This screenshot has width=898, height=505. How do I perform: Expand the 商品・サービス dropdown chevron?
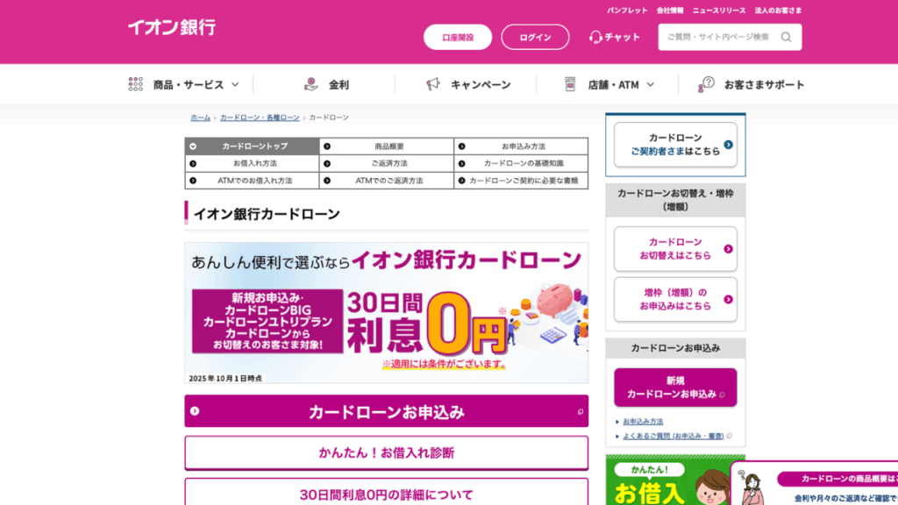click(235, 84)
